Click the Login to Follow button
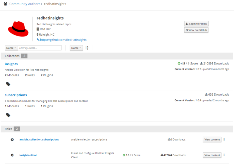 point(196,24)
